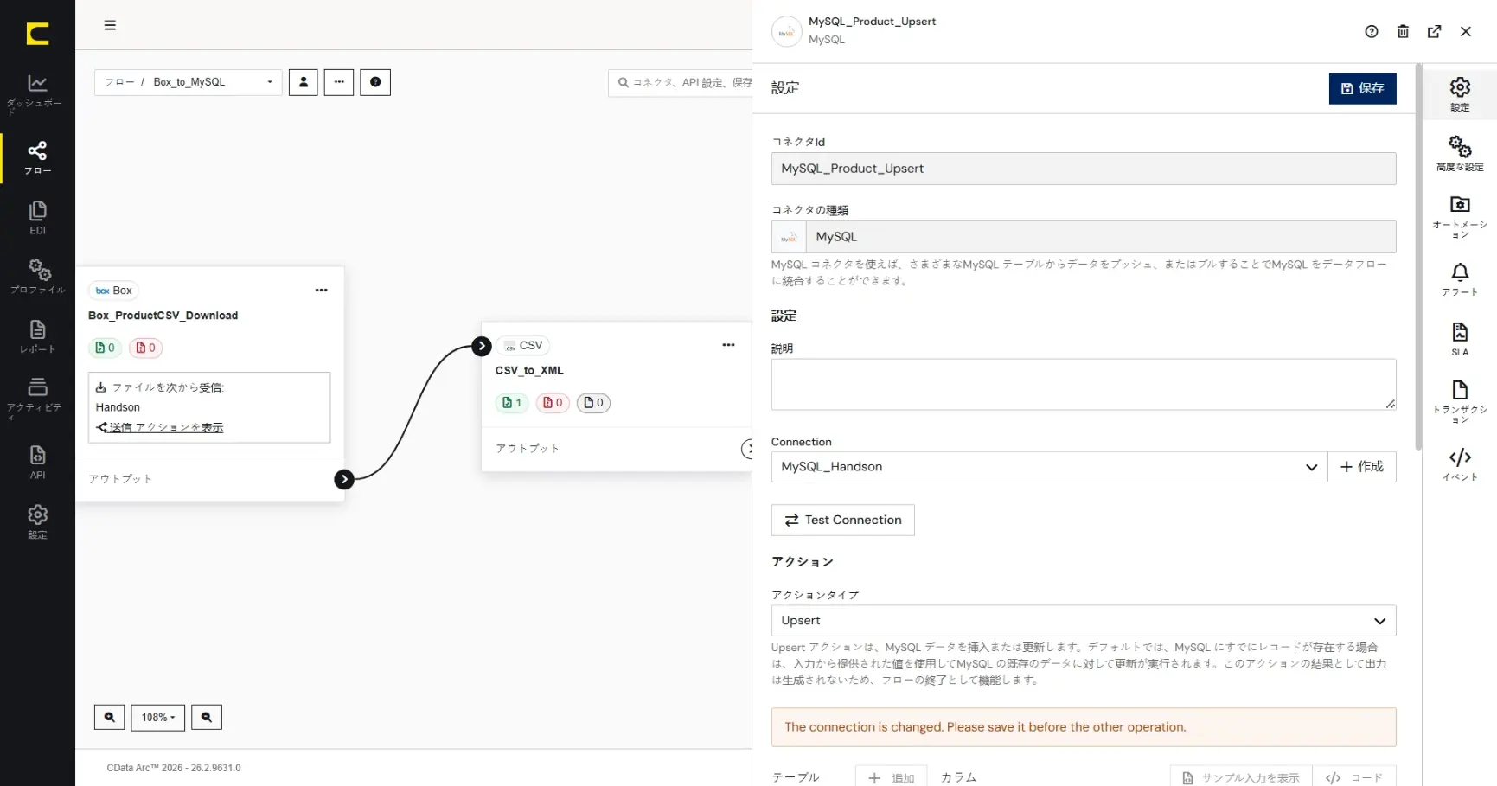The width and height of the screenshot is (1497, 786).
Task: Open the Flow sidebar section
Action: click(x=37, y=158)
